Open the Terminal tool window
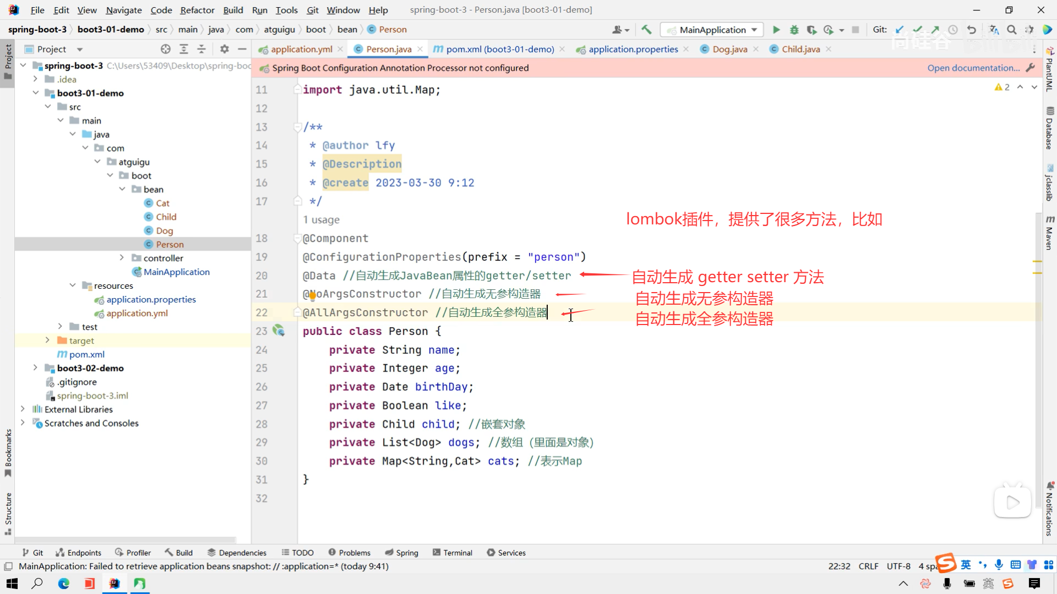The height and width of the screenshot is (594, 1057). click(452, 553)
